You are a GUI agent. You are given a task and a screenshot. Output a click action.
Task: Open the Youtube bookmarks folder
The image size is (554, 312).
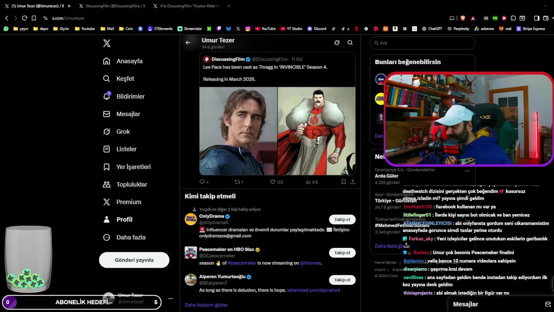(84, 29)
